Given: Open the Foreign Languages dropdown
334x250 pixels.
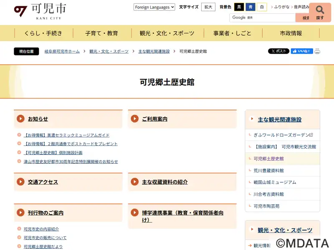Looking at the screenshot, I should point(154,7).
